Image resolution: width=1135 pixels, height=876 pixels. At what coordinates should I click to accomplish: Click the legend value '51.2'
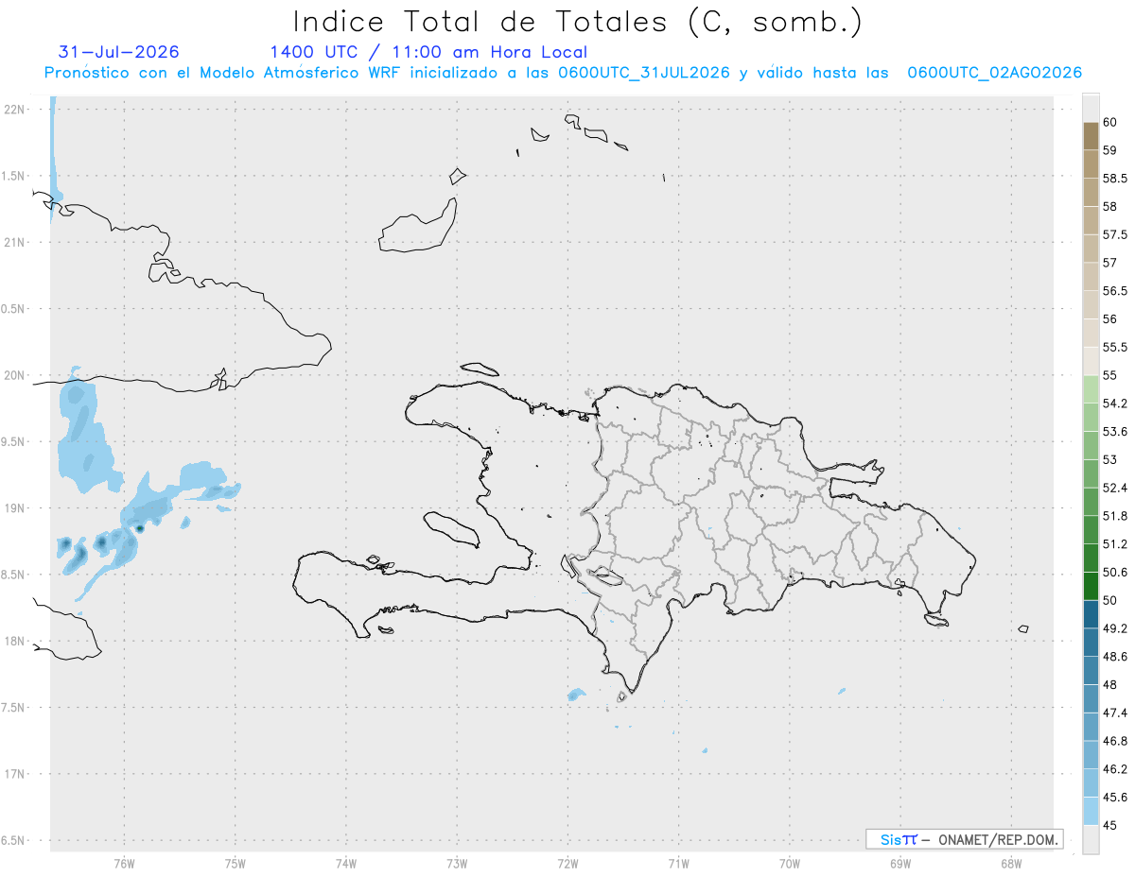(1115, 544)
